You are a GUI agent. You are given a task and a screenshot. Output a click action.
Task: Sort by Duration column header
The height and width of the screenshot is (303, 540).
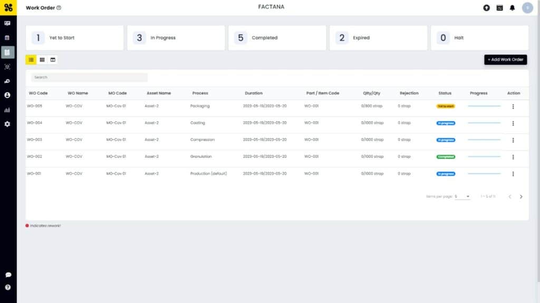[x=254, y=93]
